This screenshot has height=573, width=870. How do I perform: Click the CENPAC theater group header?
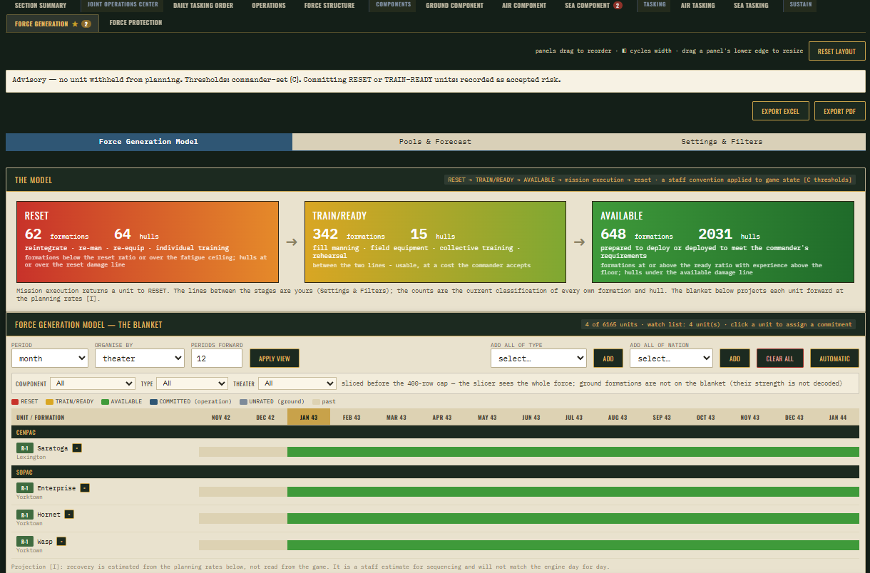435,432
